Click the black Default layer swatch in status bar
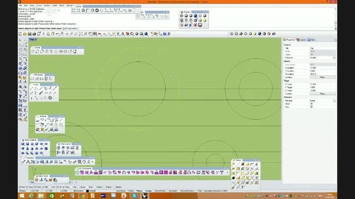The height and width of the screenshot is (199, 355). pos(88,191)
